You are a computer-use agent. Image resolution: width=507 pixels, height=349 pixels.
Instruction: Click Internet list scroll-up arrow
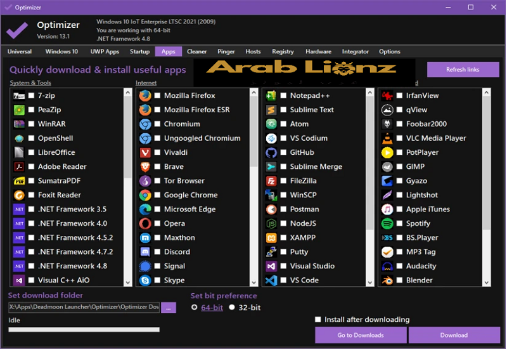(254, 93)
